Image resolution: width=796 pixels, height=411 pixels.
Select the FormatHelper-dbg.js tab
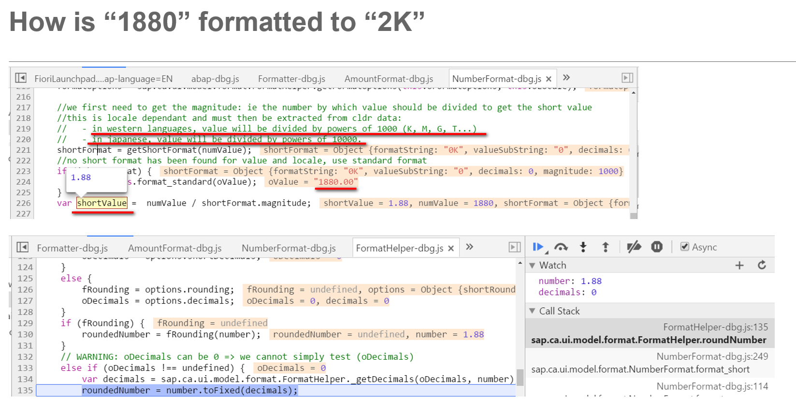pyautogui.click(x=400, y=248)
